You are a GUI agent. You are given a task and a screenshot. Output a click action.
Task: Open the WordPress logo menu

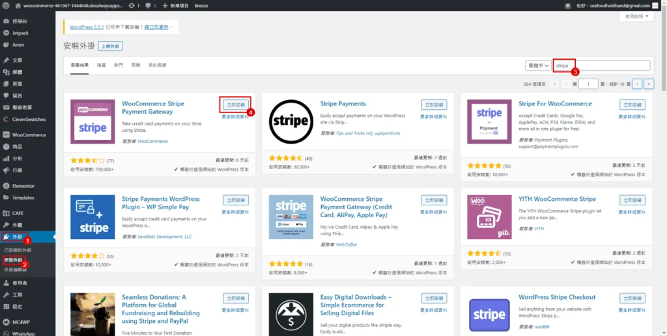(x=5, y=5)
